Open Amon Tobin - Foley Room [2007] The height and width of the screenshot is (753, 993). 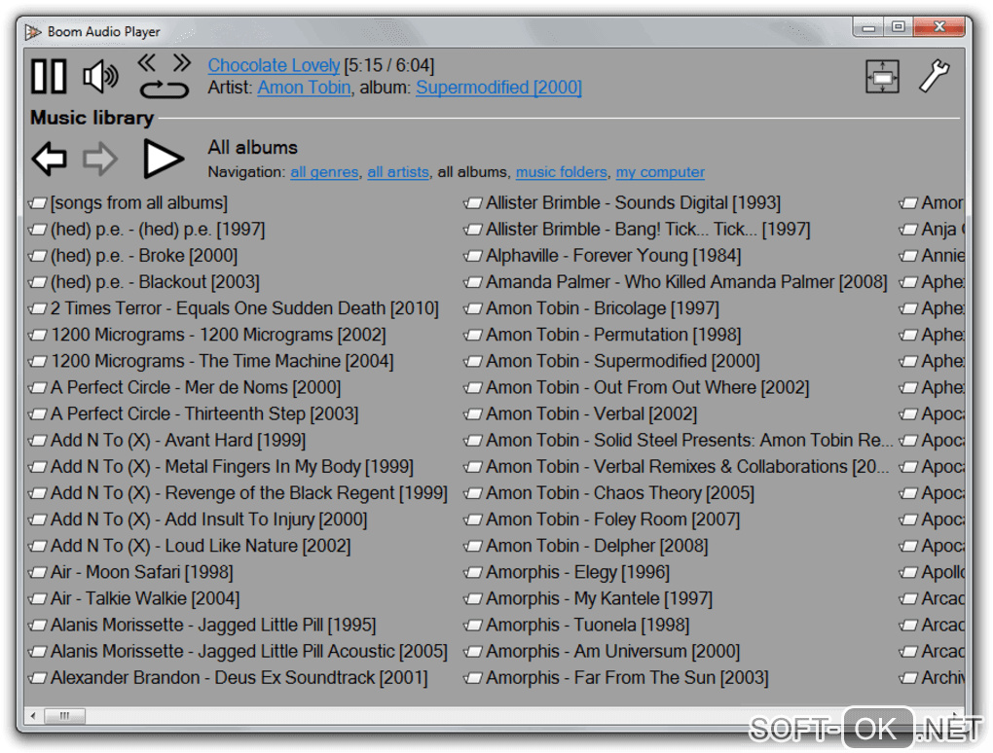coord(602,520)
